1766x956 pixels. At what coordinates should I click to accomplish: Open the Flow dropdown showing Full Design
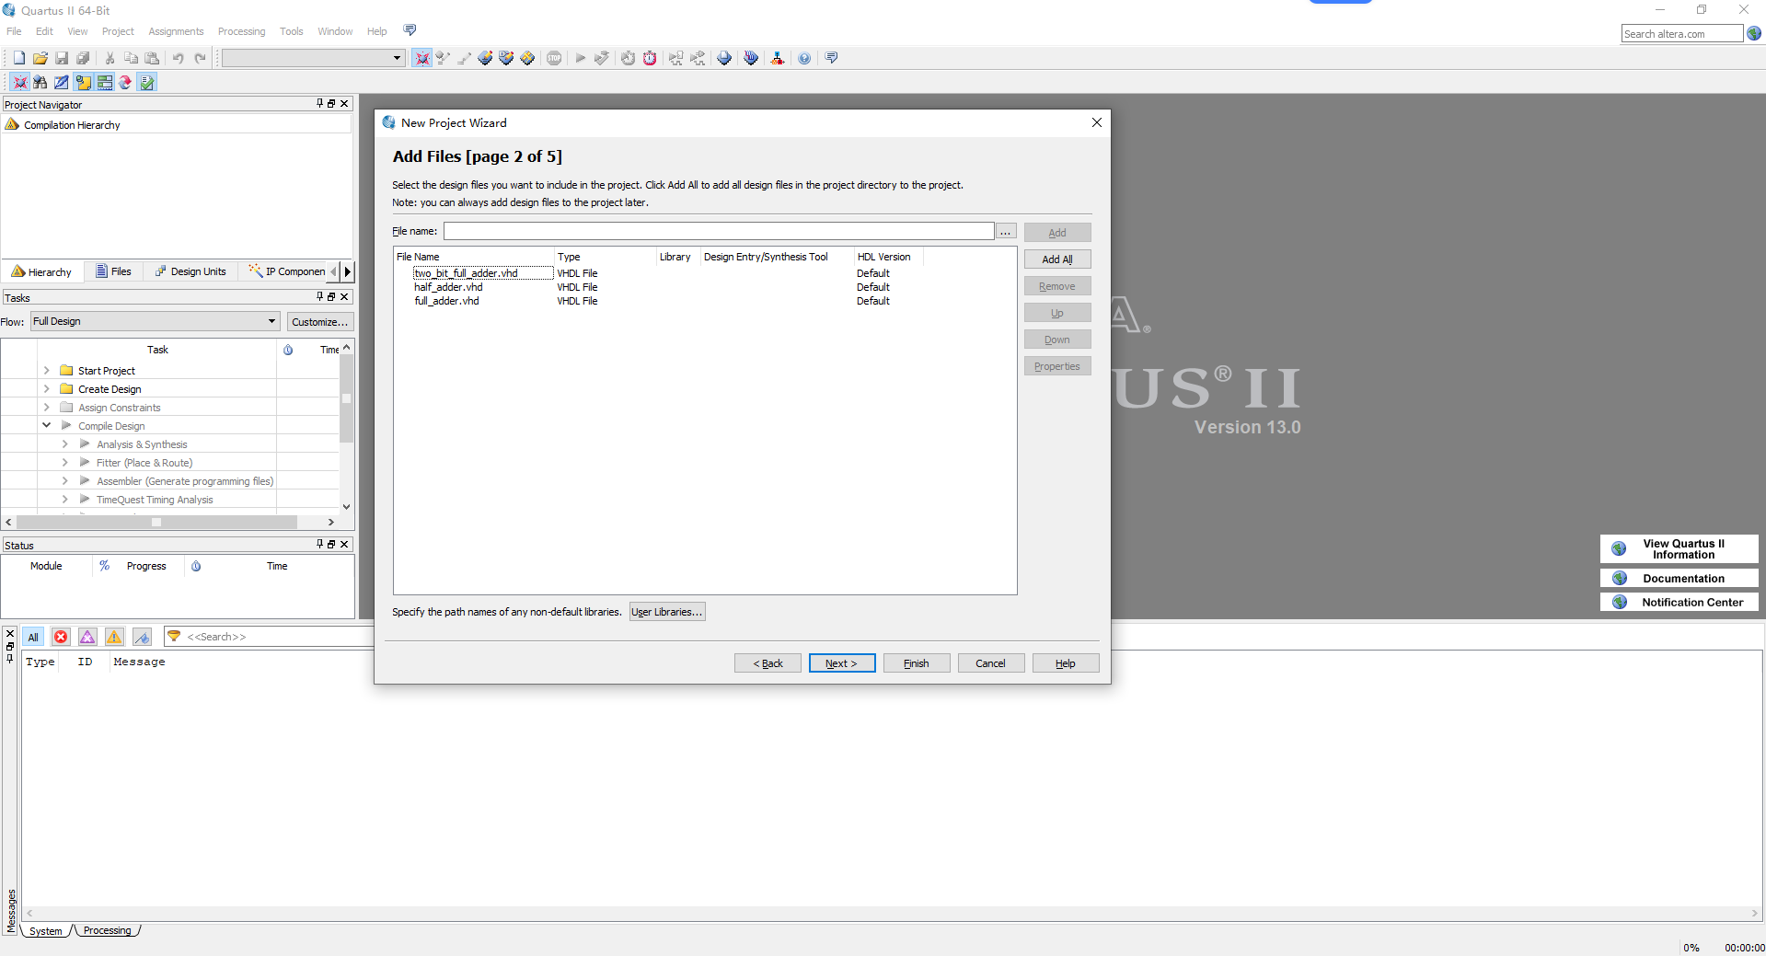(155, 321)
